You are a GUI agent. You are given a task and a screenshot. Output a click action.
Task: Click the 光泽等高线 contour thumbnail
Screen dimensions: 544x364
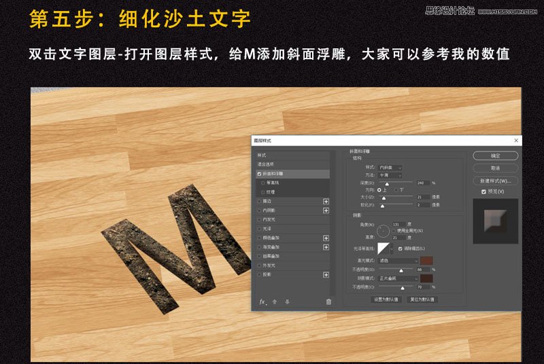pyautogui.click(x=384, y=249)
